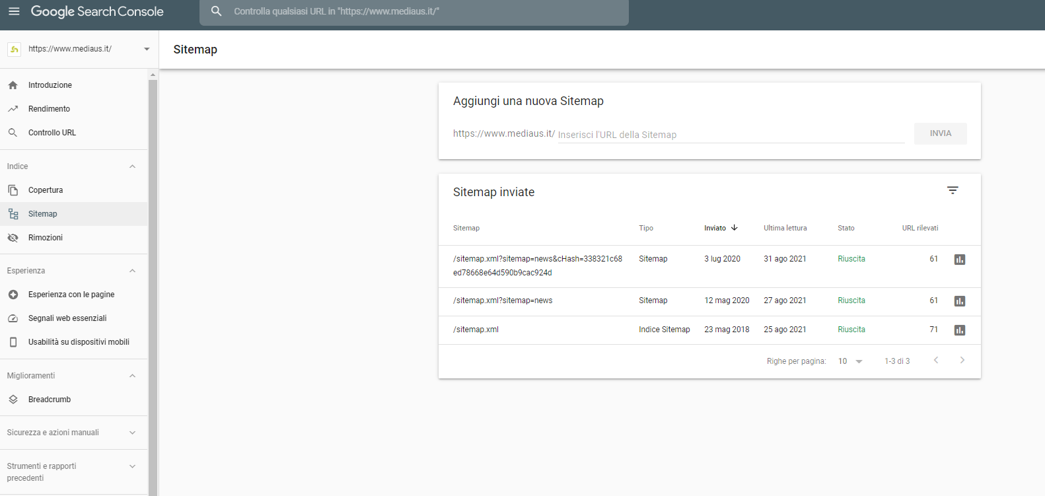Open chart for sitemap=news&cHash sitemap row

[960, 260]
